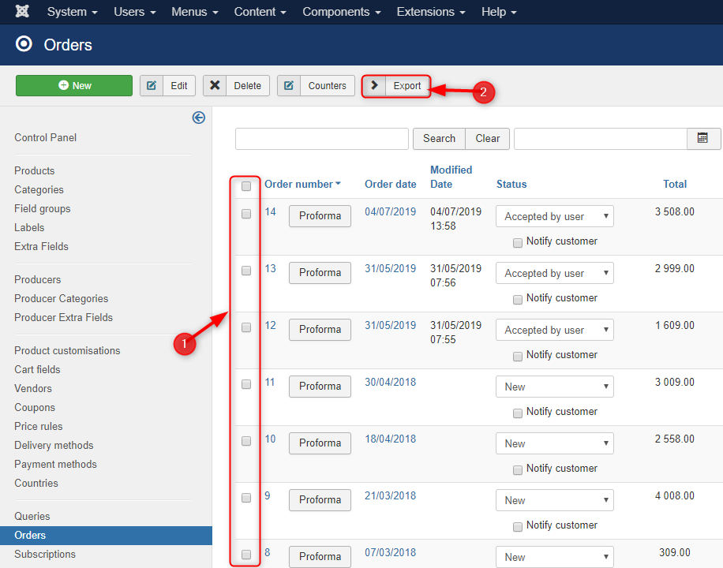This screenshot has height=568, width=723.
Task: Click the Edit pencil icon on the toolbar
Action: pyautogui.click(x=151, y=85)
